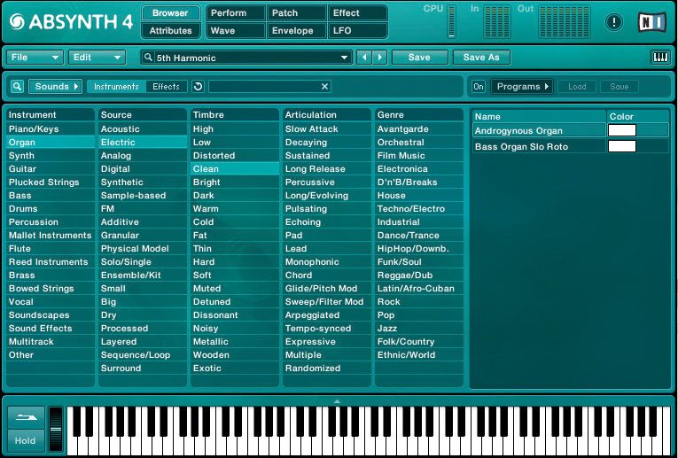This screenshot has width=678, height=458.
Task: Select the Metallic timbre
Action: pos(234,342)
